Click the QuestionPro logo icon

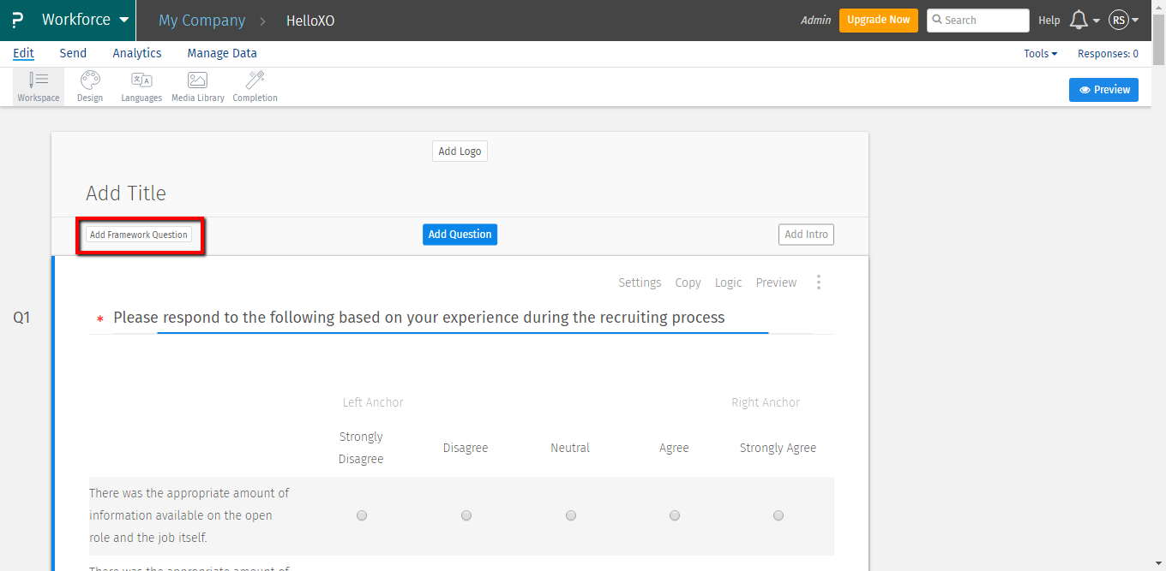point(17,20)
